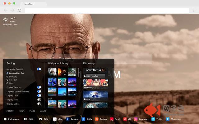Turn off Display Weather switch
The width and height of the screenshot is (199, 124).
point(39,87)
